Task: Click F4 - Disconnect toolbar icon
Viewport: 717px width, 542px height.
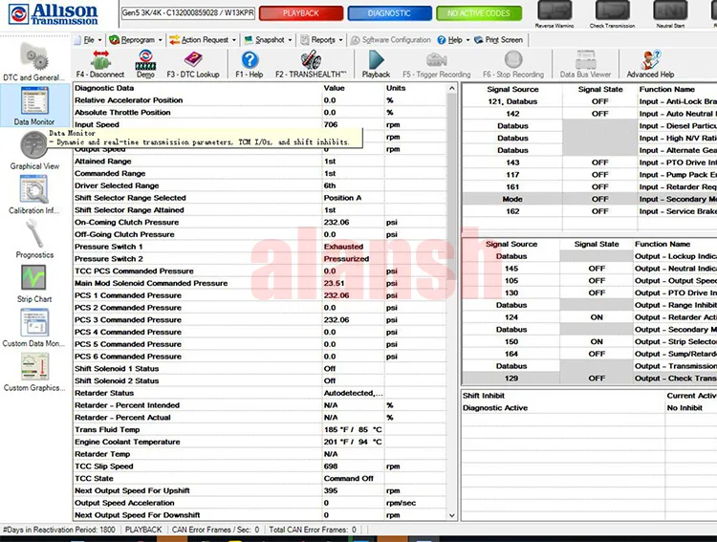Action: click(x=100, y=60)
